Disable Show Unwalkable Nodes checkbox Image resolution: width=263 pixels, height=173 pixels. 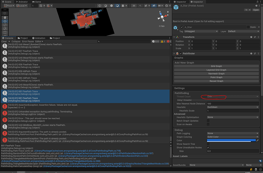pyautogui.click(x=208, y=148)
